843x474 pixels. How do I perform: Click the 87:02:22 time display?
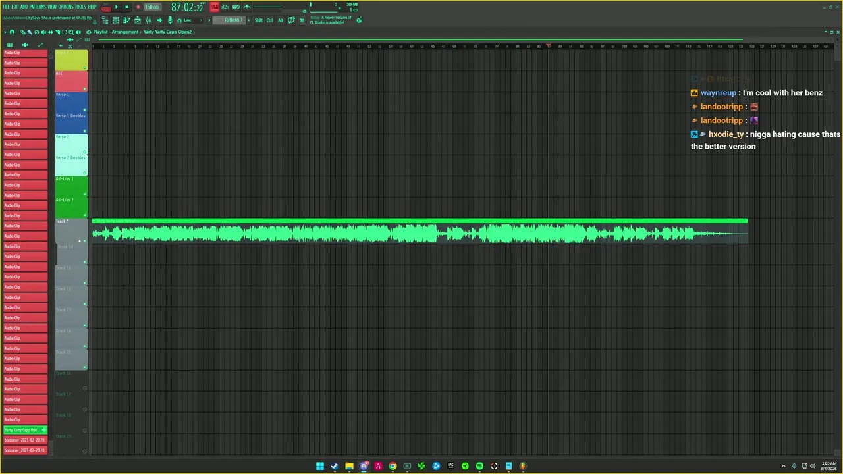click(187, 7)
